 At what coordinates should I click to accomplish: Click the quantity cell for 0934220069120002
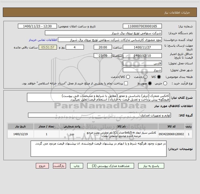click(46, 134)
